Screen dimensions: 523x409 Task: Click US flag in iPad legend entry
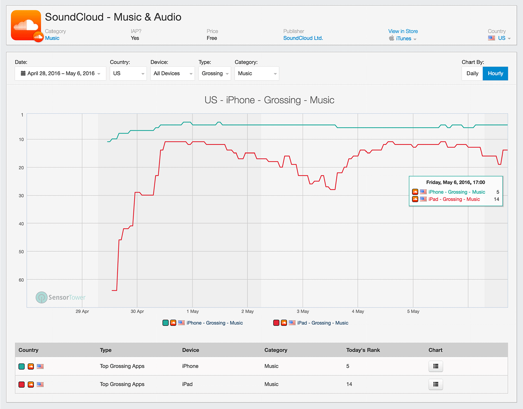point(292,323)
